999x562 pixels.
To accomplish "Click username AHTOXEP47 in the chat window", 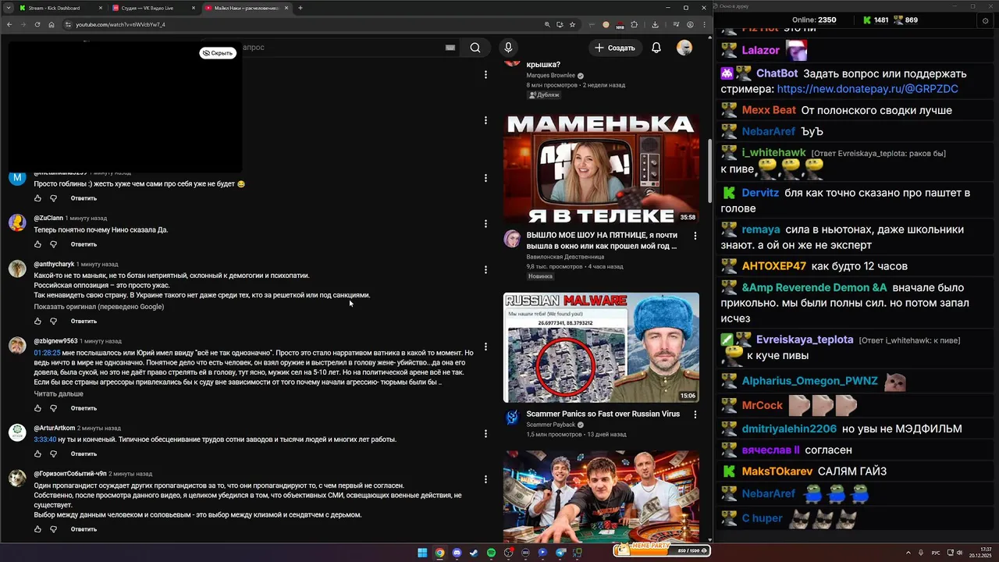I will point(774,266).
